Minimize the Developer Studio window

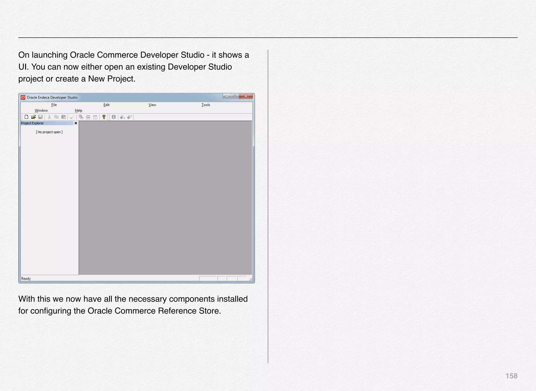227,96
